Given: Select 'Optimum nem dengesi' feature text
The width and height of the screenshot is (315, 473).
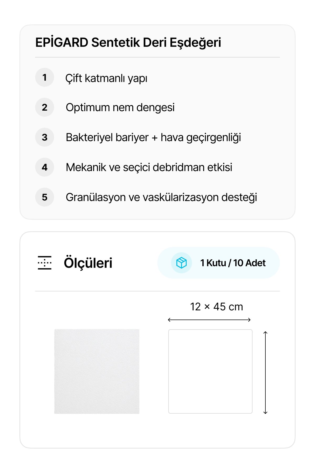Looking at the screenshot, I should coord(120,107).
